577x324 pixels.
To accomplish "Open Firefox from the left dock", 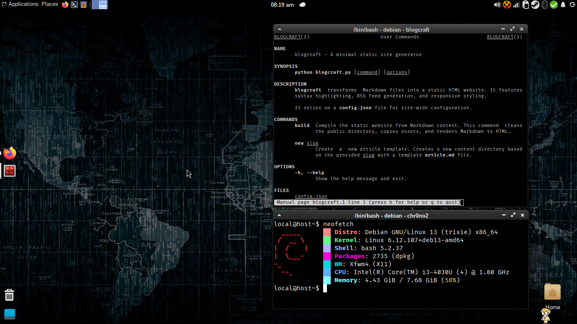I will [10, 153].
